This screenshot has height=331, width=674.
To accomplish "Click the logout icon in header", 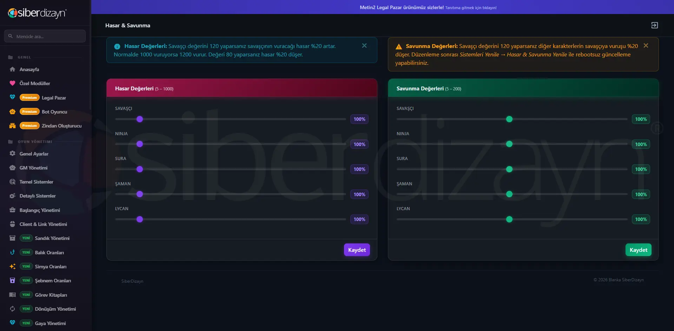I will [654, 25].
